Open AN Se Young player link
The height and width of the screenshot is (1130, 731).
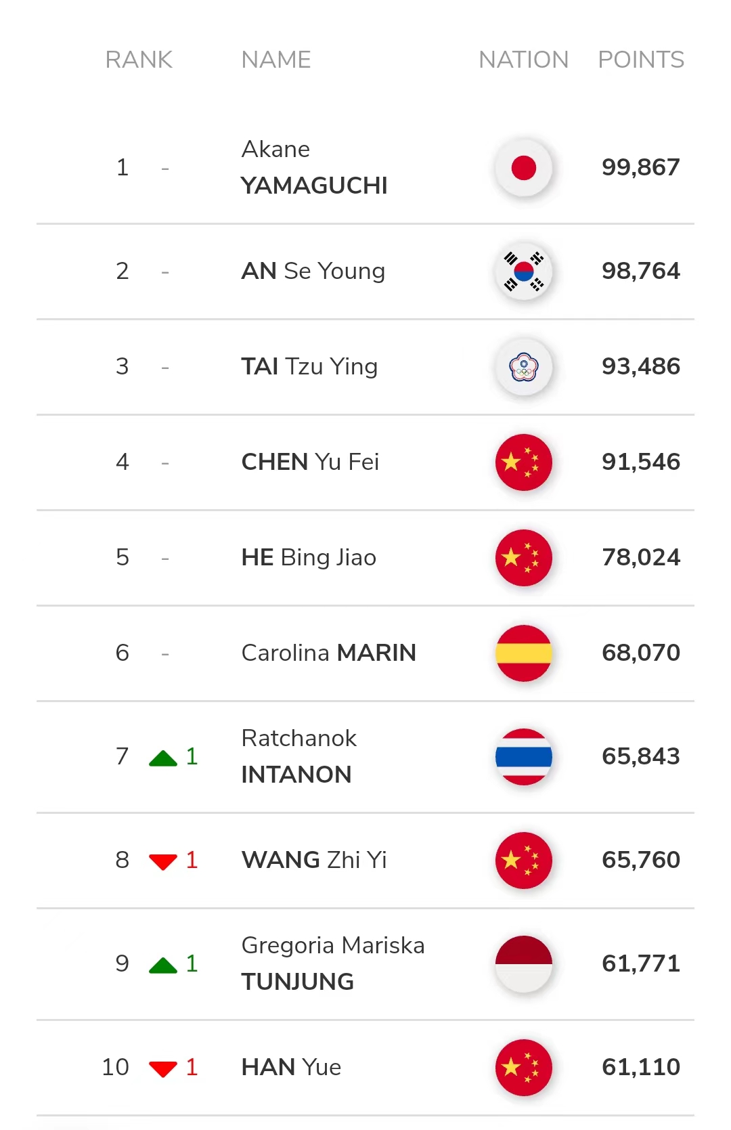point(313,271)
